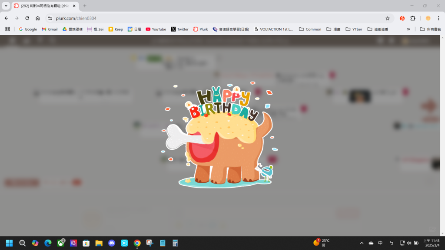Click the Happy Birthday dog cake illustration
Screen dimensions: 445x250
tap(220, 135)
